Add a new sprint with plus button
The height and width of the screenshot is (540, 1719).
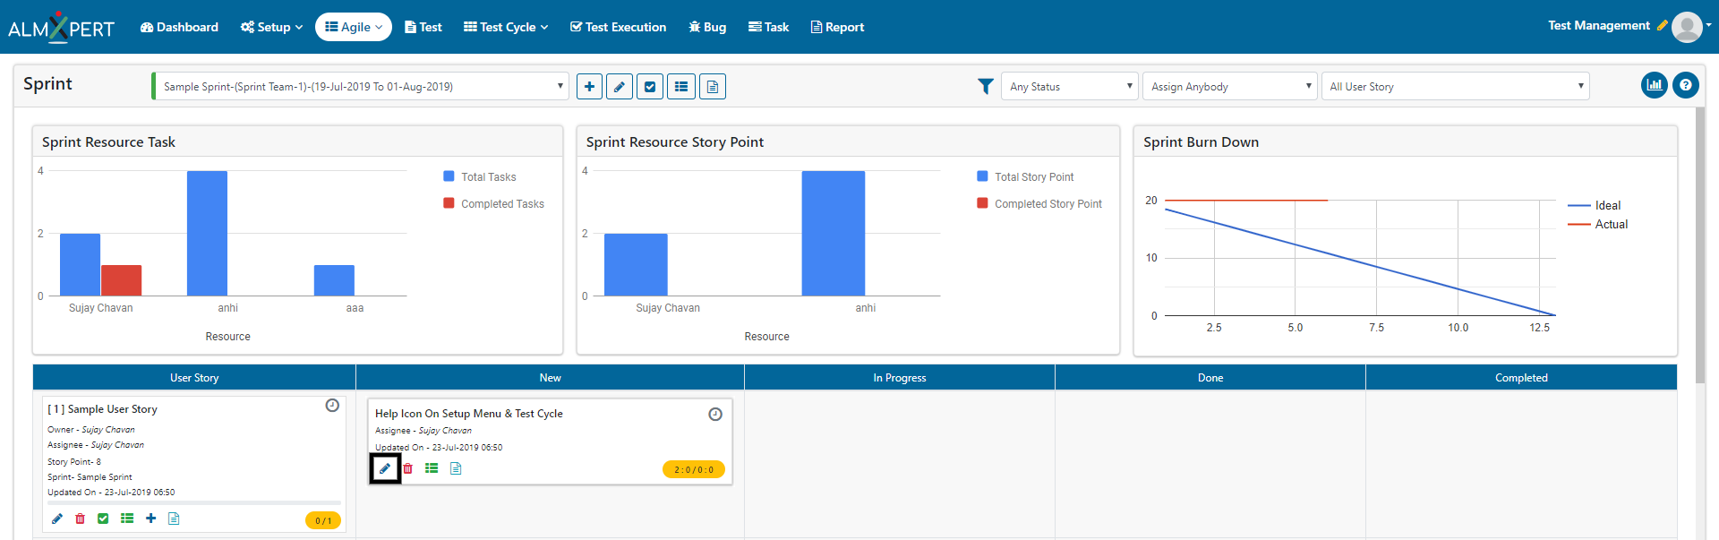[x=589, y=87]
